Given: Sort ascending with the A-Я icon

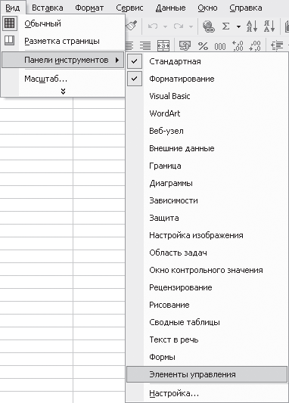Looking at the screenshot, I should coord(252,26).
